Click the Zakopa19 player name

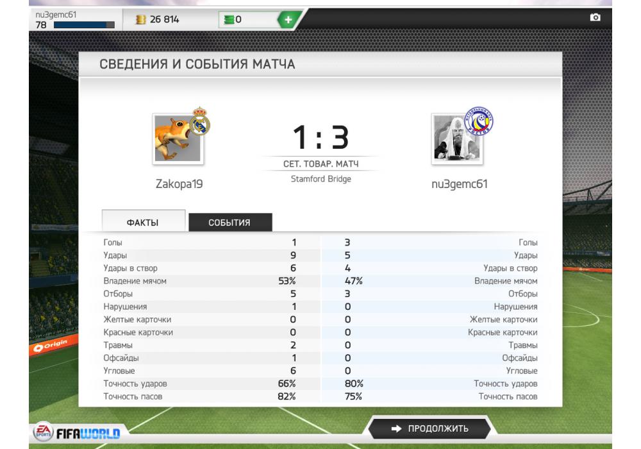coord(179,183)
